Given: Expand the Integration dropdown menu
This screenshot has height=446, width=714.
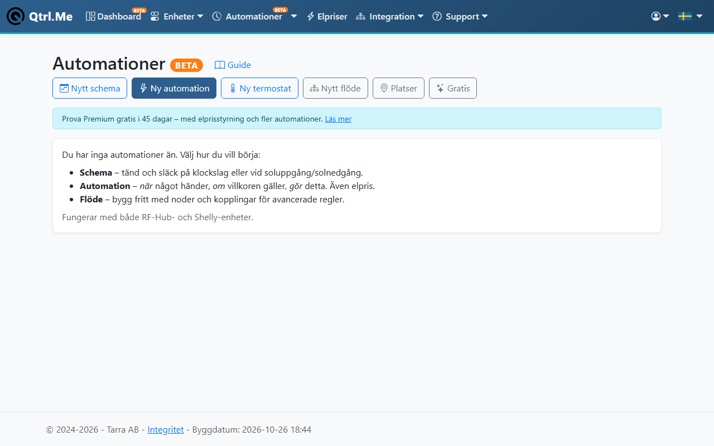Looking at the screenshot, I should [390, 17].
